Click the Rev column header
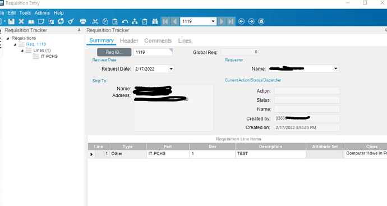This screenshot has height=206, width=387. tap(212, 147)
